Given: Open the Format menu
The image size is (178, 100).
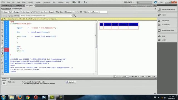Looking at the screenshot, I should pyautogui.click(x=38, y=2).
